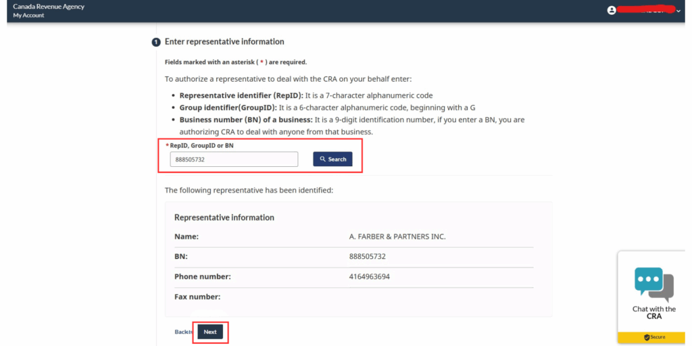Image resolution: width=692 pixels, height=346 pixels.
Task: Click the user profile avatar icon
Action: (x=612, y=10)
